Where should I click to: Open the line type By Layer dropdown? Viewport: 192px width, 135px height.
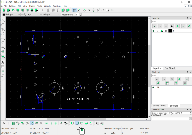pyautogui.click(x=50, y=14)
